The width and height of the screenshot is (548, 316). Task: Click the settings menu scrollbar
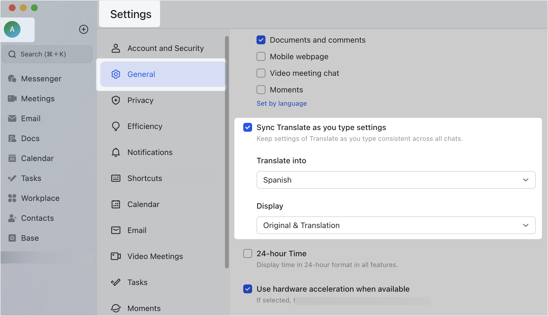227,152
